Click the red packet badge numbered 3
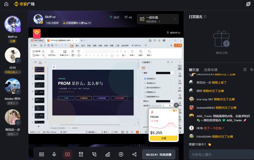Viewport: 254px width, 160px height. (37, 34)
